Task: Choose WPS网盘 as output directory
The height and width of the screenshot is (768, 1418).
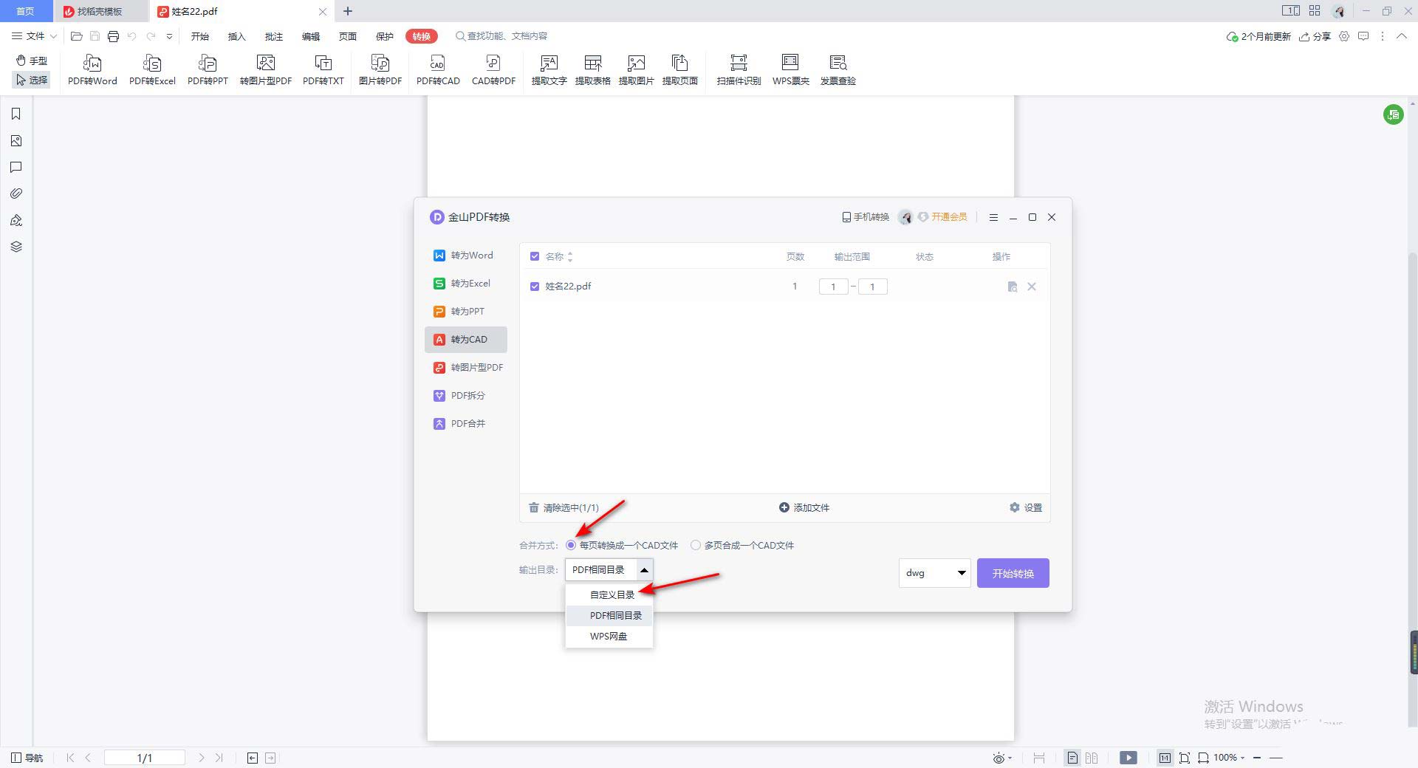Action: 609,636
